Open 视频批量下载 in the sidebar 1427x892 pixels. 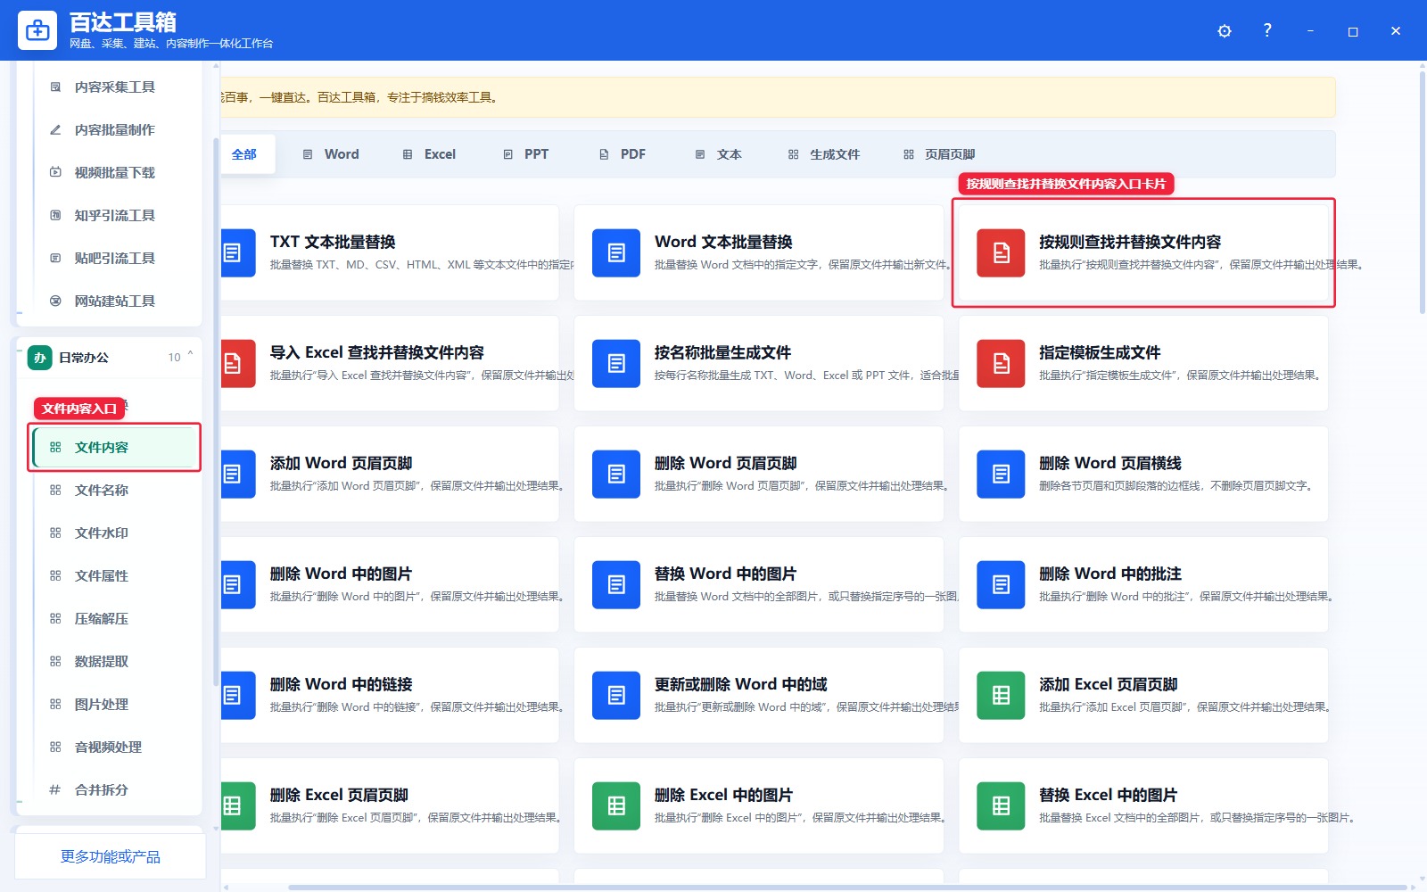[114, 172]
